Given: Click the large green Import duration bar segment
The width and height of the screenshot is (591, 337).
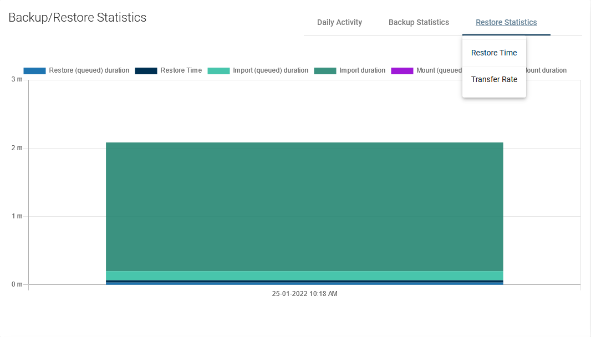Looking at the screenshot, I should [304, 206].
